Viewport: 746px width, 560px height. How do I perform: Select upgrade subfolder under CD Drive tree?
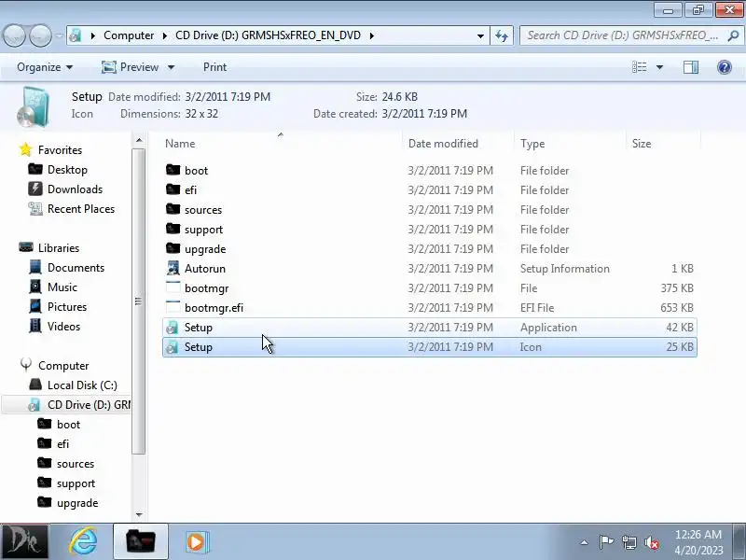[x=67, y=502]
